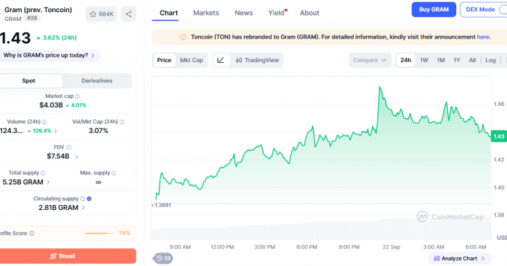507x266 pixels.
Task: Click rebrand notice info icon
Action: [183, 37]
